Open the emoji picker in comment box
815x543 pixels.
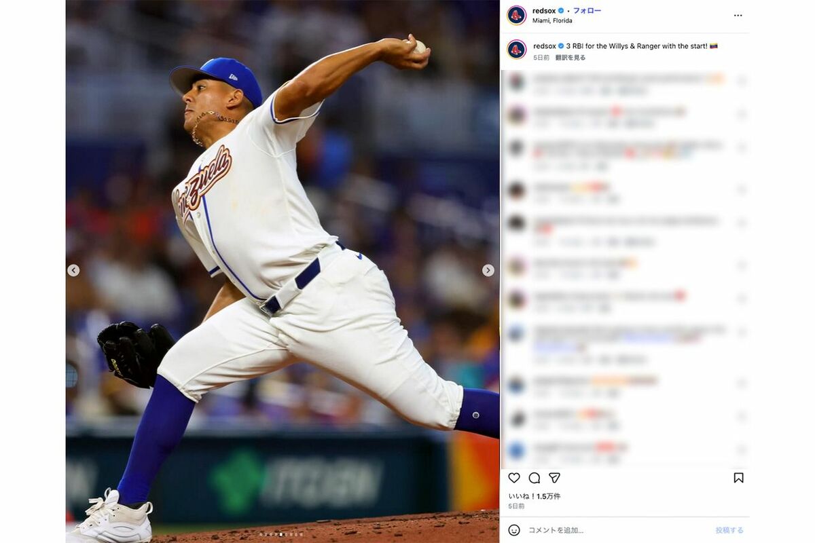[x=514, y=530]
